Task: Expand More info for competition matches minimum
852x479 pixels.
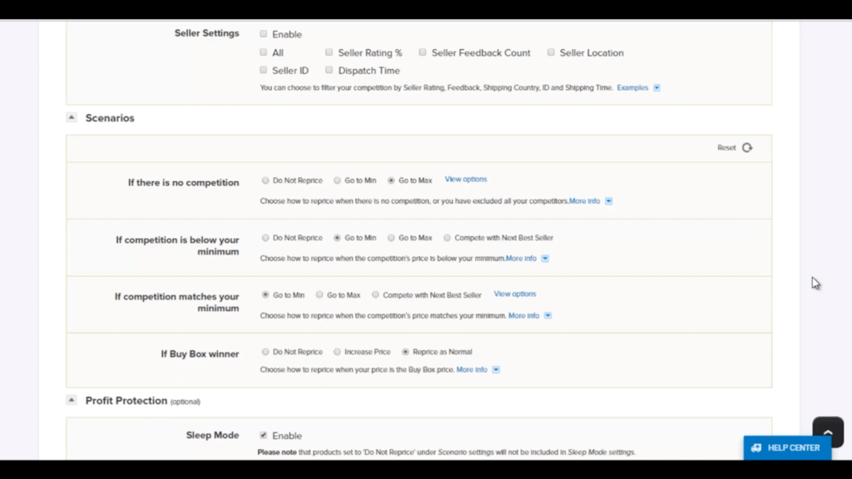Action: pyautogui.click(x=547, y=316)
